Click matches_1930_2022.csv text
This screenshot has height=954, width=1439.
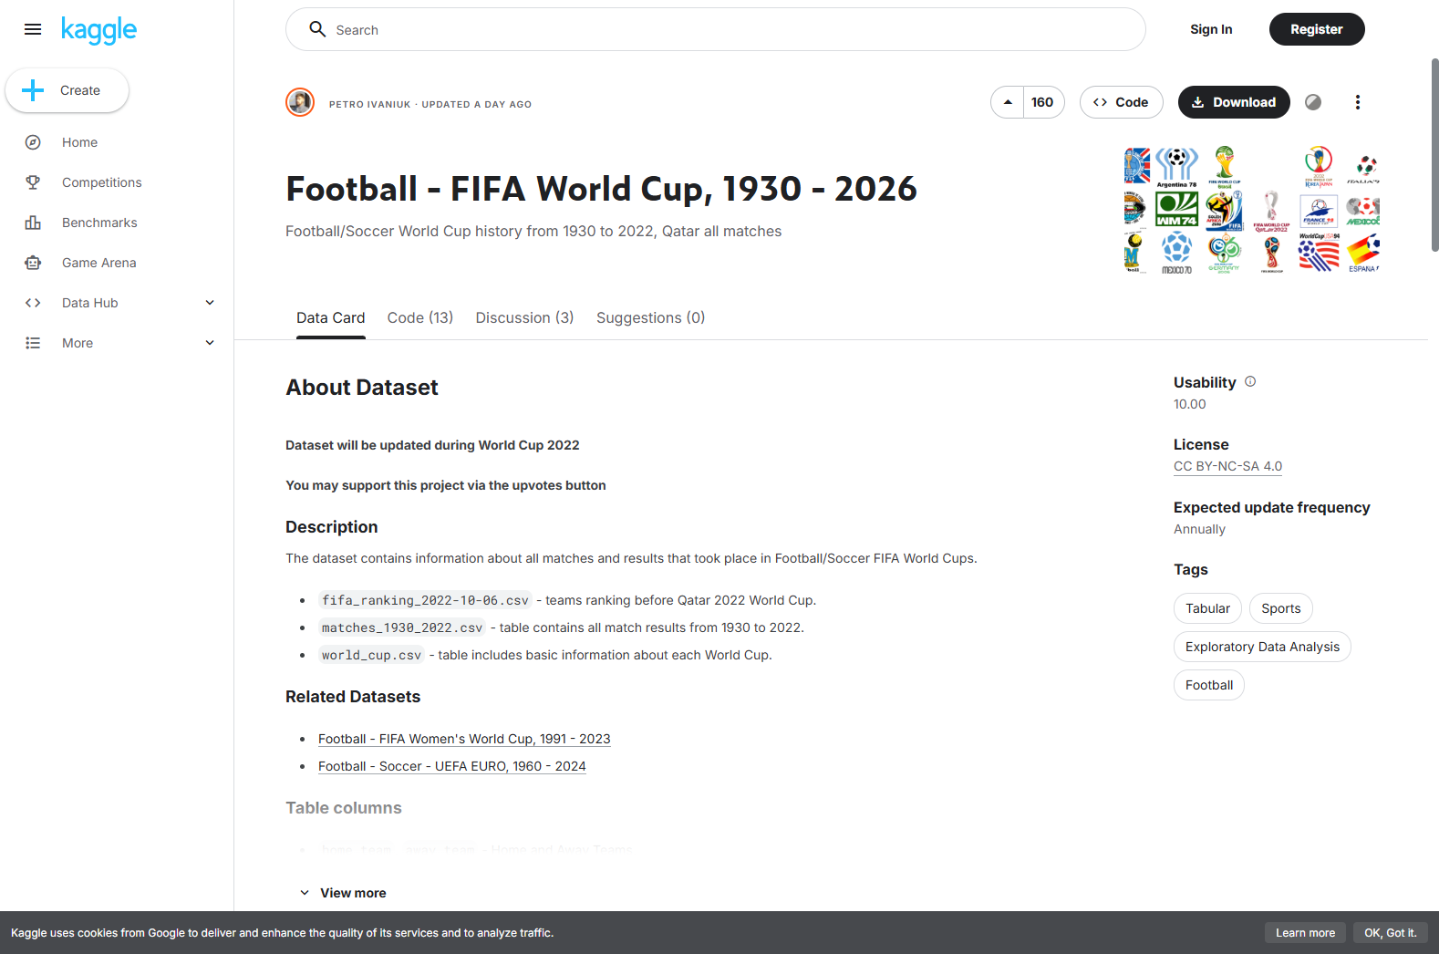tap(402, 627)
